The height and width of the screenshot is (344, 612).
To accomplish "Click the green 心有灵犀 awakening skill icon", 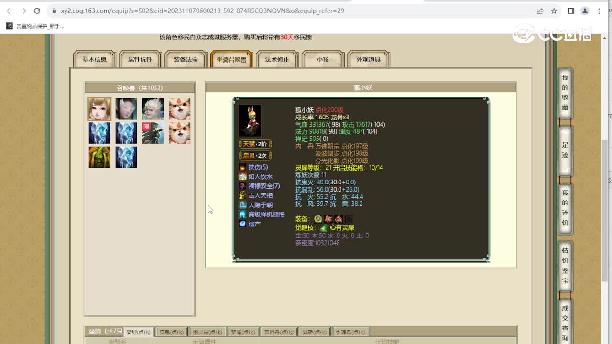I will pos(324,228).
